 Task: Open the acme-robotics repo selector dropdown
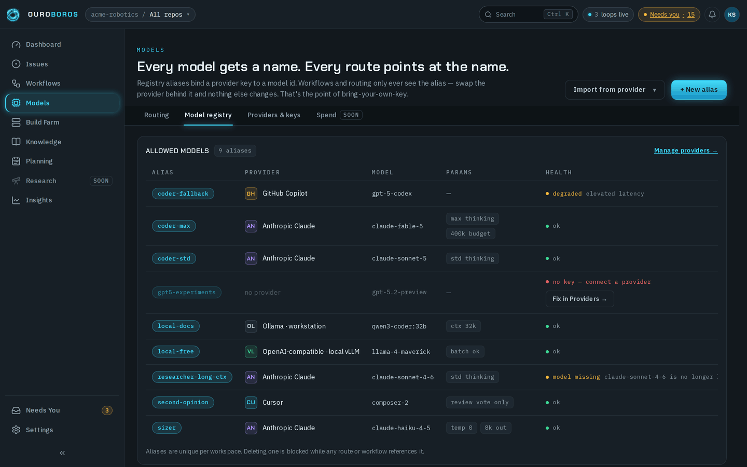[140, 15]
